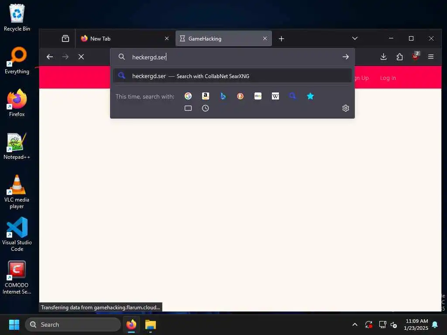Open VLC media player desktop shortcut

pyautogui.click(x=17, y=191)
